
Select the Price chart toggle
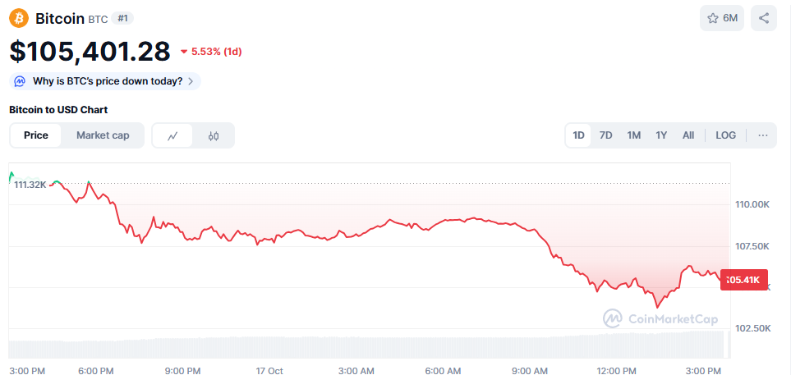click(36, 135)
